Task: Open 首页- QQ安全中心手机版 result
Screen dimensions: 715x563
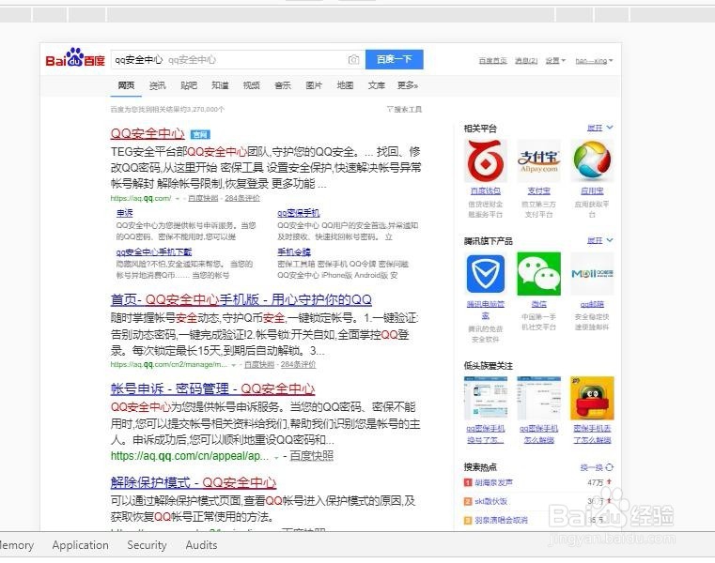Action: pos(241,299)
